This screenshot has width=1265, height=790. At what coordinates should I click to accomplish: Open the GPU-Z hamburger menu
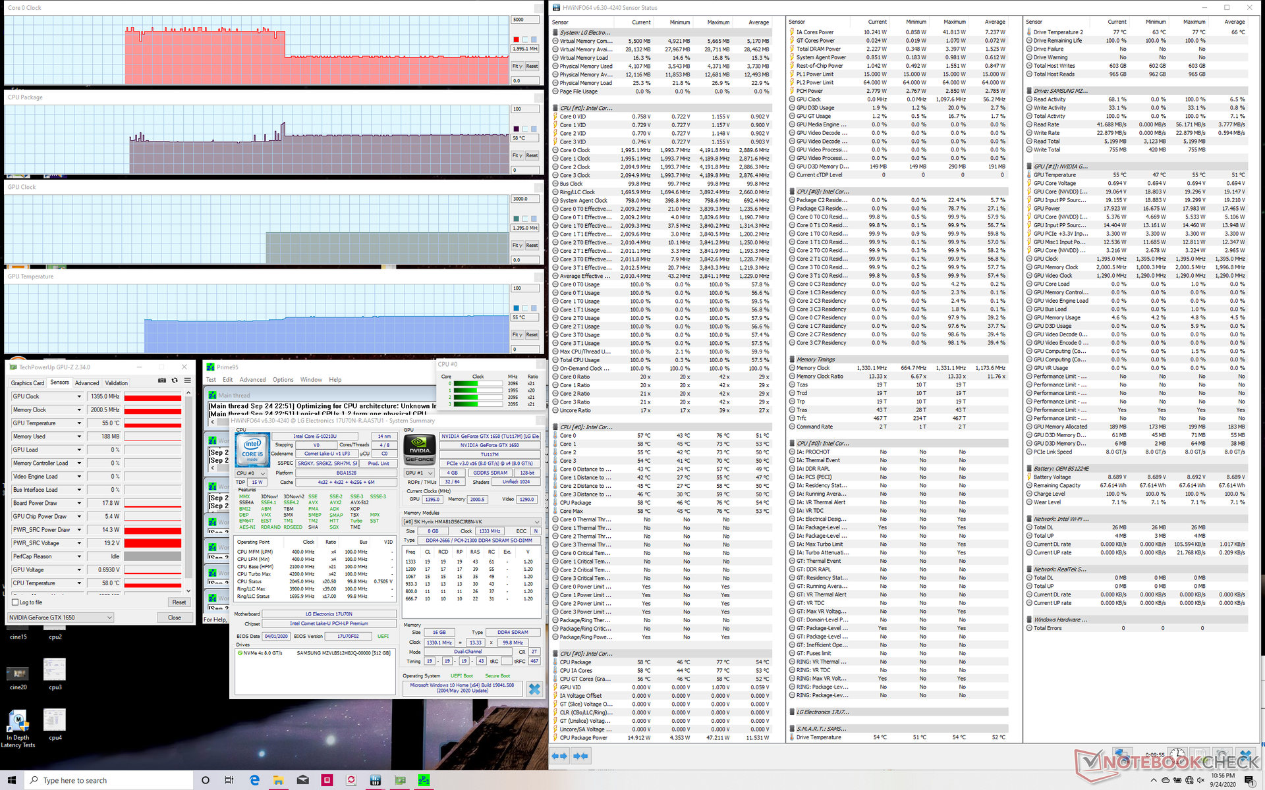pyautogui.click(x=188, y=380)
